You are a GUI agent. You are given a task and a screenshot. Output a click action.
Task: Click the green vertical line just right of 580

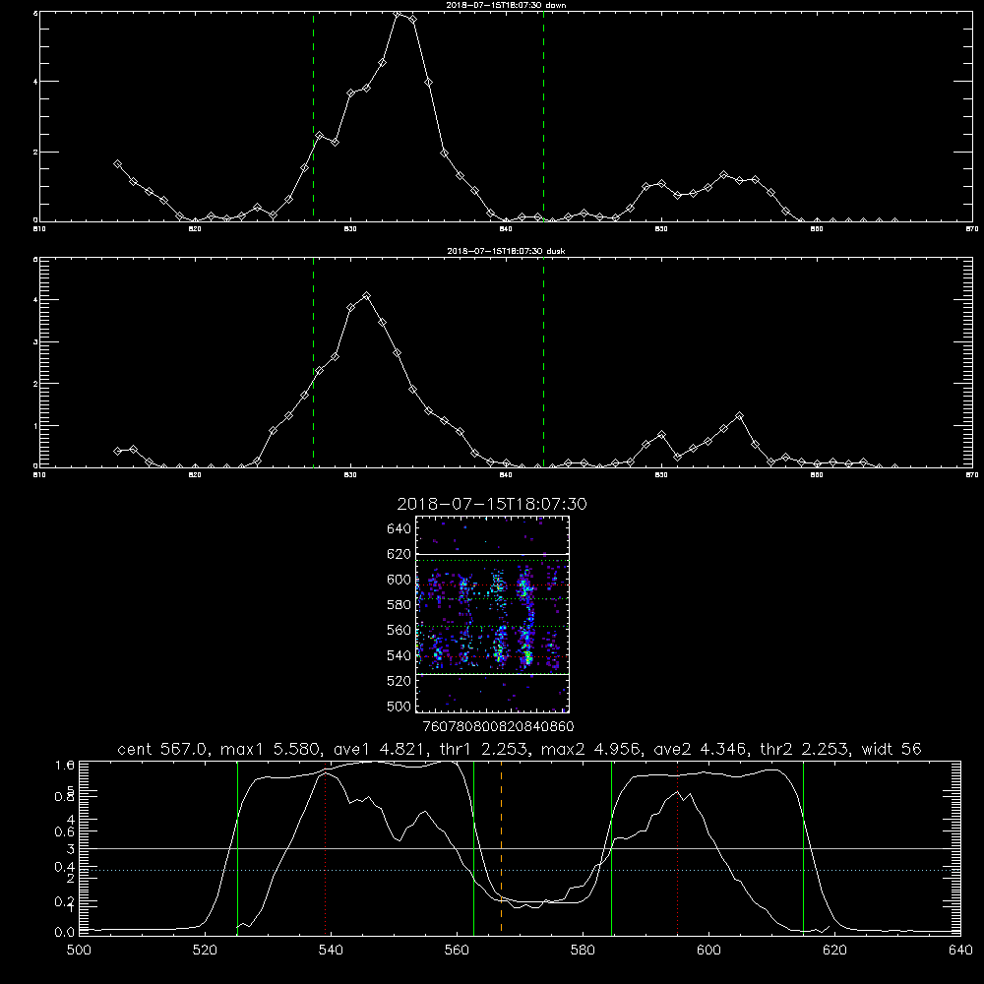[x=612, y=847]
